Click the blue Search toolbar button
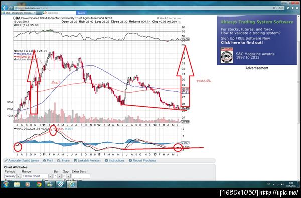 (81, 13)
